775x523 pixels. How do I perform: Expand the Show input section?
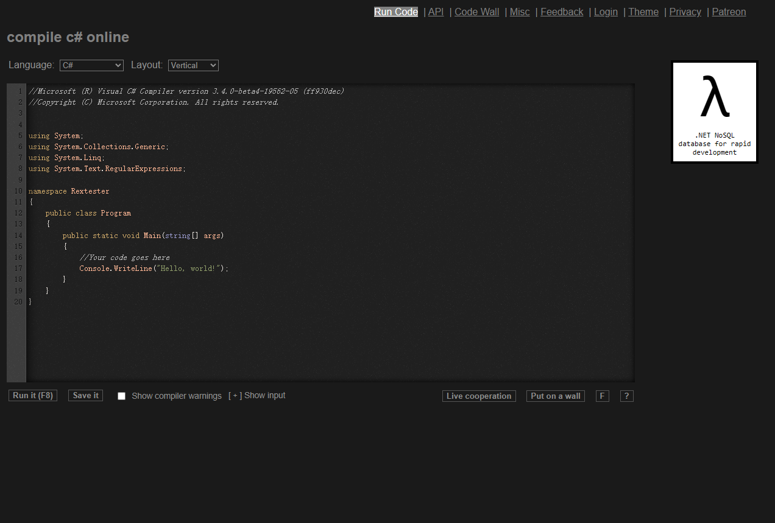(257, 396)
